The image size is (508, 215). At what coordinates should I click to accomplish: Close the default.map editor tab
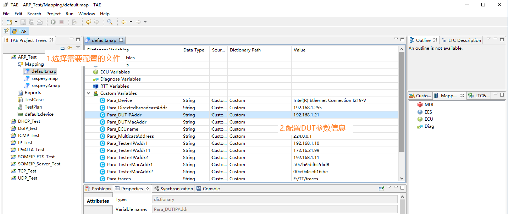[x=121, y=40]
